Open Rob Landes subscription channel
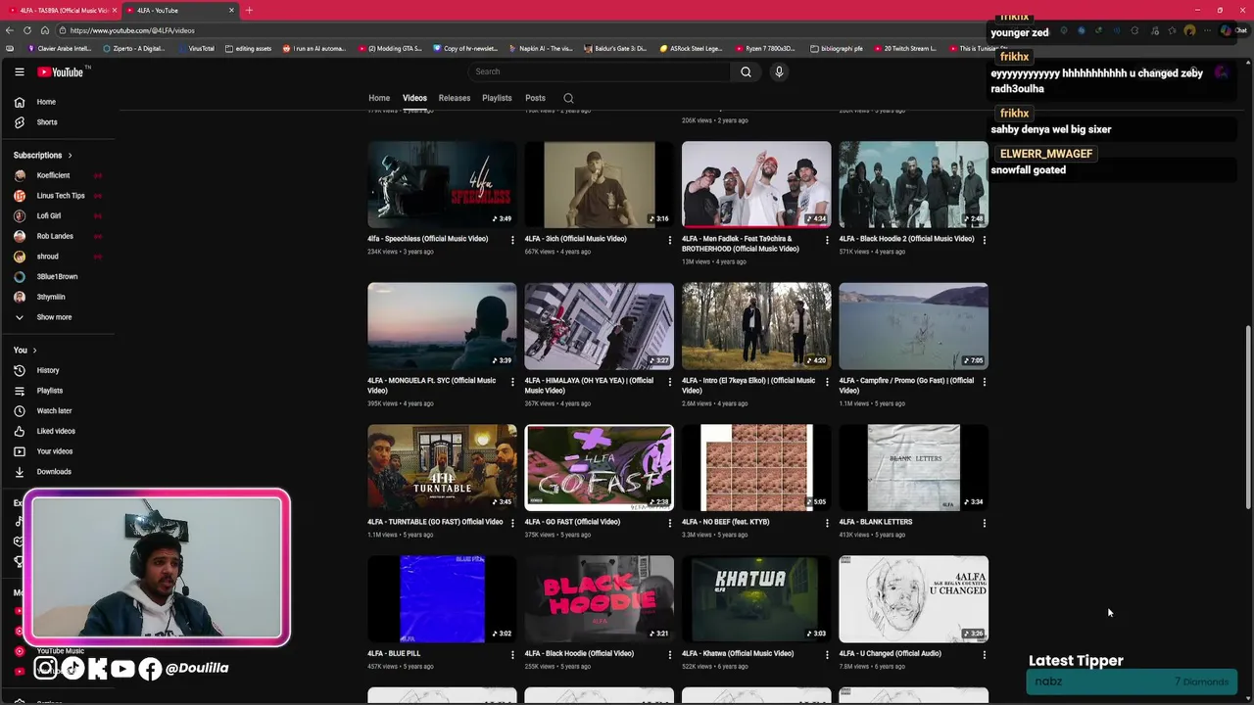The image size is (1254, 705). pos(58,236)
